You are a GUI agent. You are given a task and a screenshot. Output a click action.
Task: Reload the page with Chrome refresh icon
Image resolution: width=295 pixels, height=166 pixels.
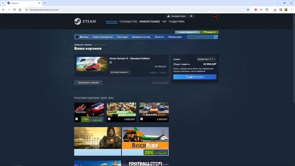(14, 10)
